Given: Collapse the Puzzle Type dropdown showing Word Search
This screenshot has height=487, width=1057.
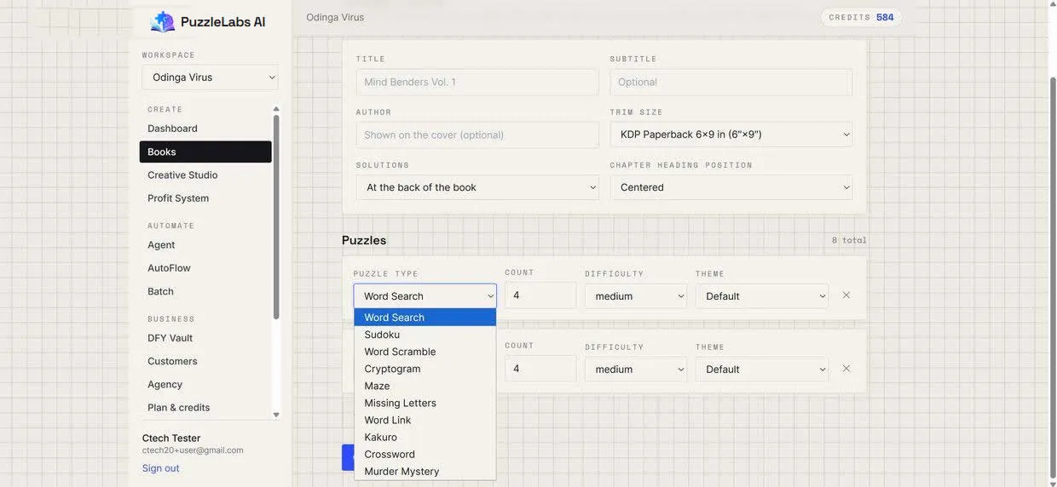Looking at the screenshot, I should [x=425, y=296].
